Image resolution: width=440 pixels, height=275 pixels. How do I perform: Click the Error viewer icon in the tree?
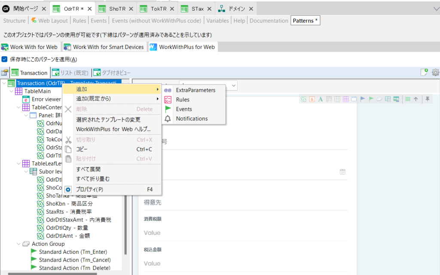click(x=26, y=99)
